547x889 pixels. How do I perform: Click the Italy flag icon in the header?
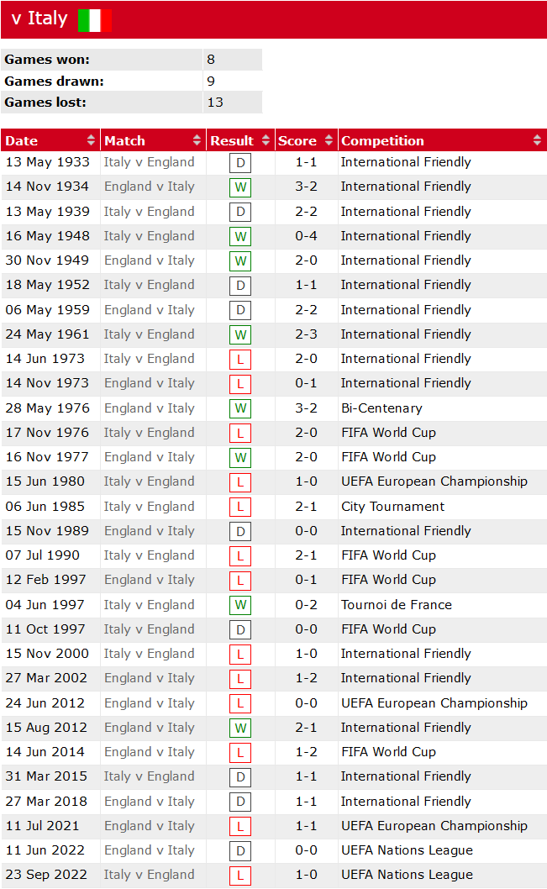click(94, 19)
